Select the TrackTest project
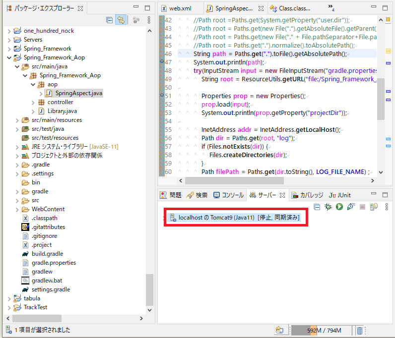Viewport: 395px width, 338px height. 35,307
